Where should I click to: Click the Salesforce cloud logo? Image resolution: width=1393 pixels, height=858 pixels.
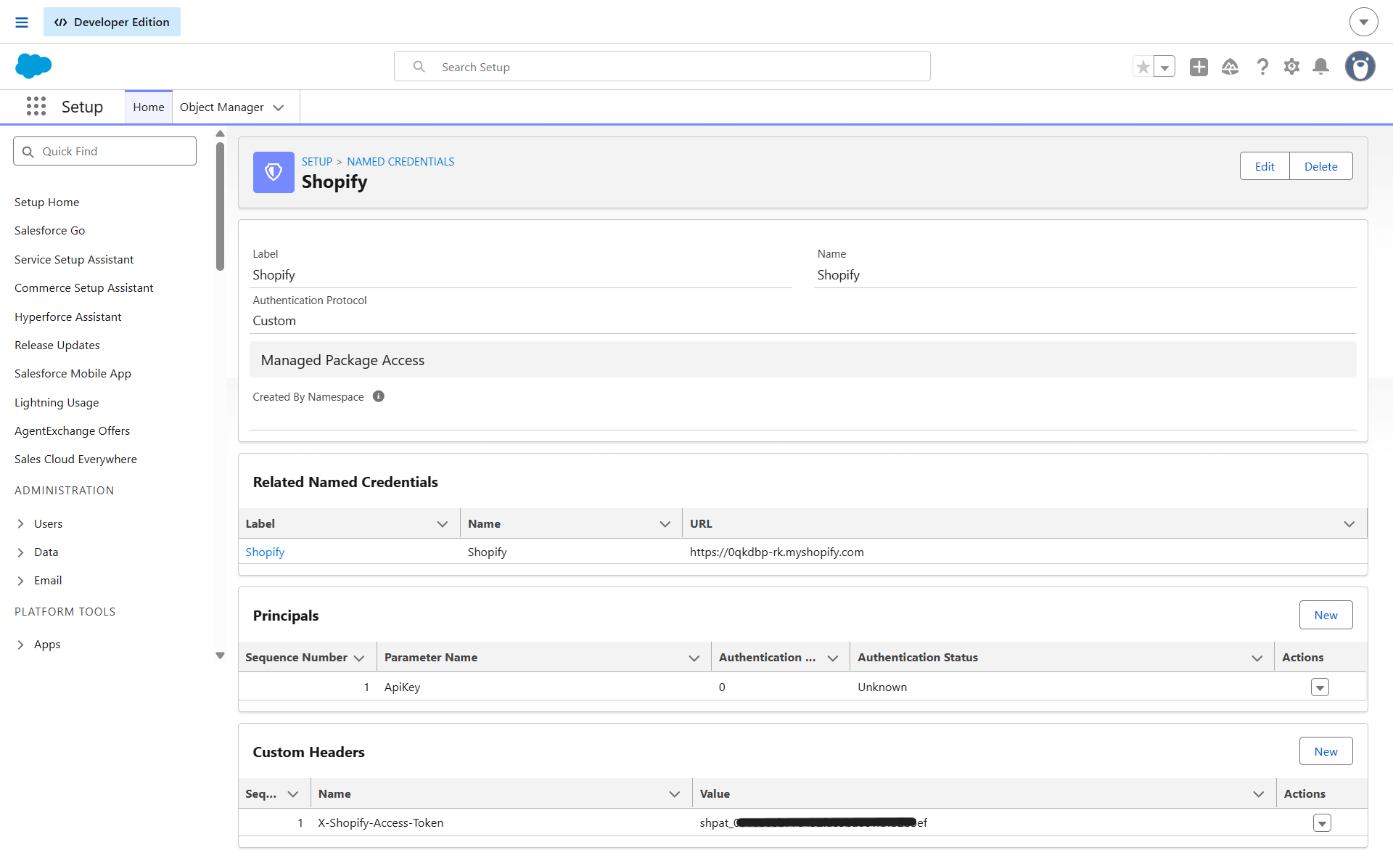[33, 66]
